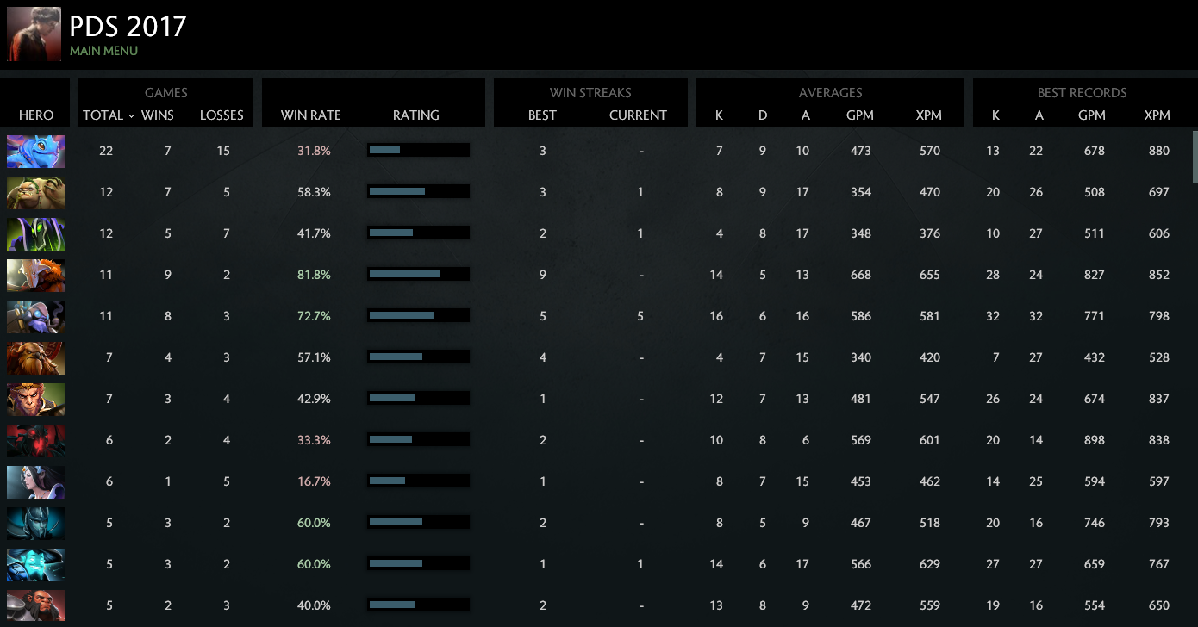Click Puck's rating bar

[x=418, y=151]
